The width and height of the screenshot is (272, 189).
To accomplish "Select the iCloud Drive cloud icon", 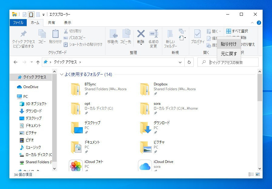I will click(145, 166).
